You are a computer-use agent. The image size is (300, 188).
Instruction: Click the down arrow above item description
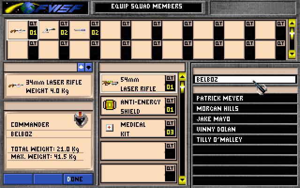89,67
